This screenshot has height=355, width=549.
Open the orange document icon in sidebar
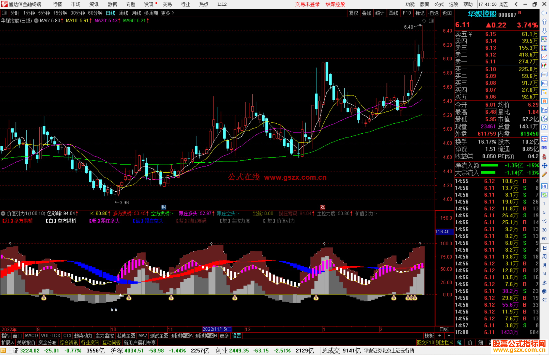pos(544,101)
